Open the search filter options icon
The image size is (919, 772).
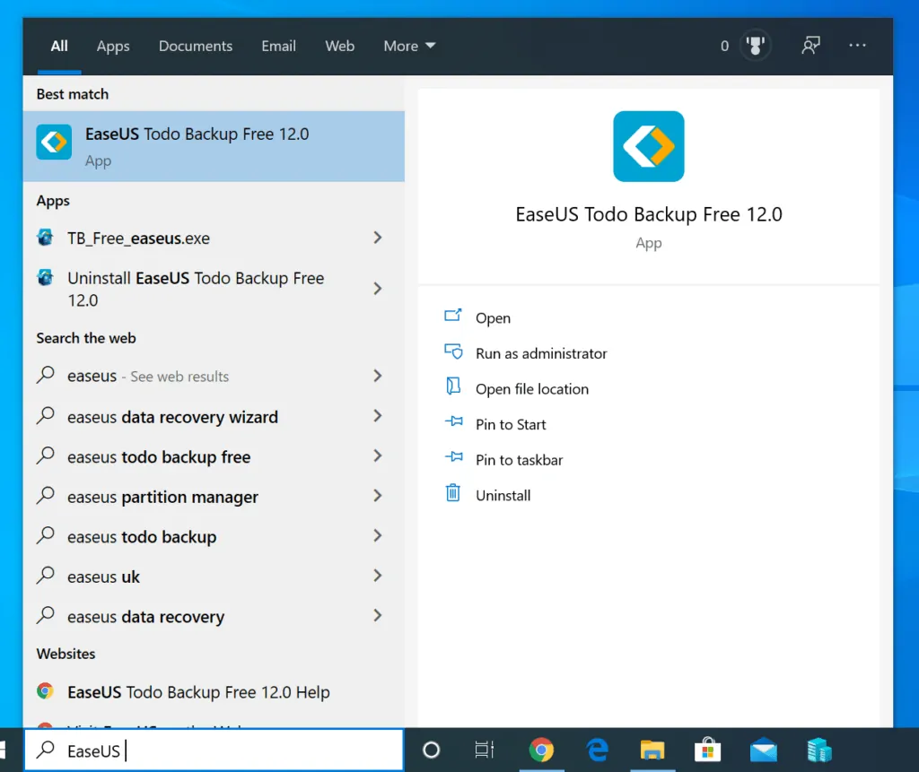tap(810, 45)
